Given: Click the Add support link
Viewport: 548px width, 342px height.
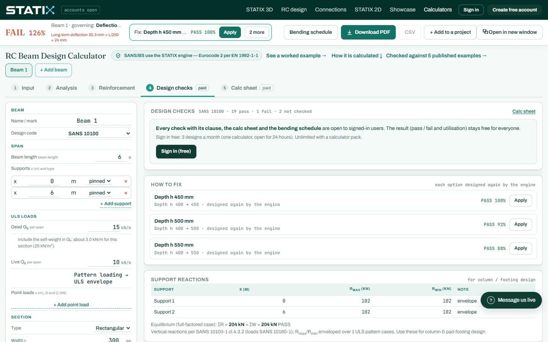Looking at the screenshot, I should click(116, 204).
